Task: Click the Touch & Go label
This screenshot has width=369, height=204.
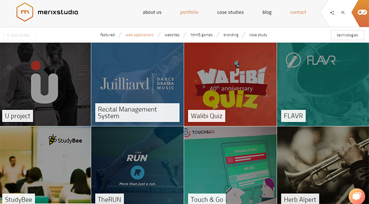Action: (207, 199)
